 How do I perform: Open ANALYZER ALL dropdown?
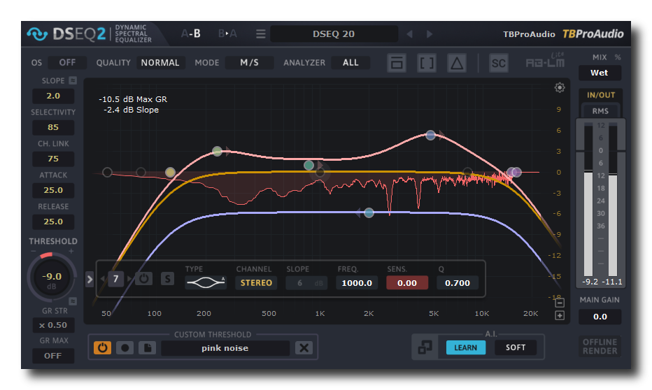350,63
